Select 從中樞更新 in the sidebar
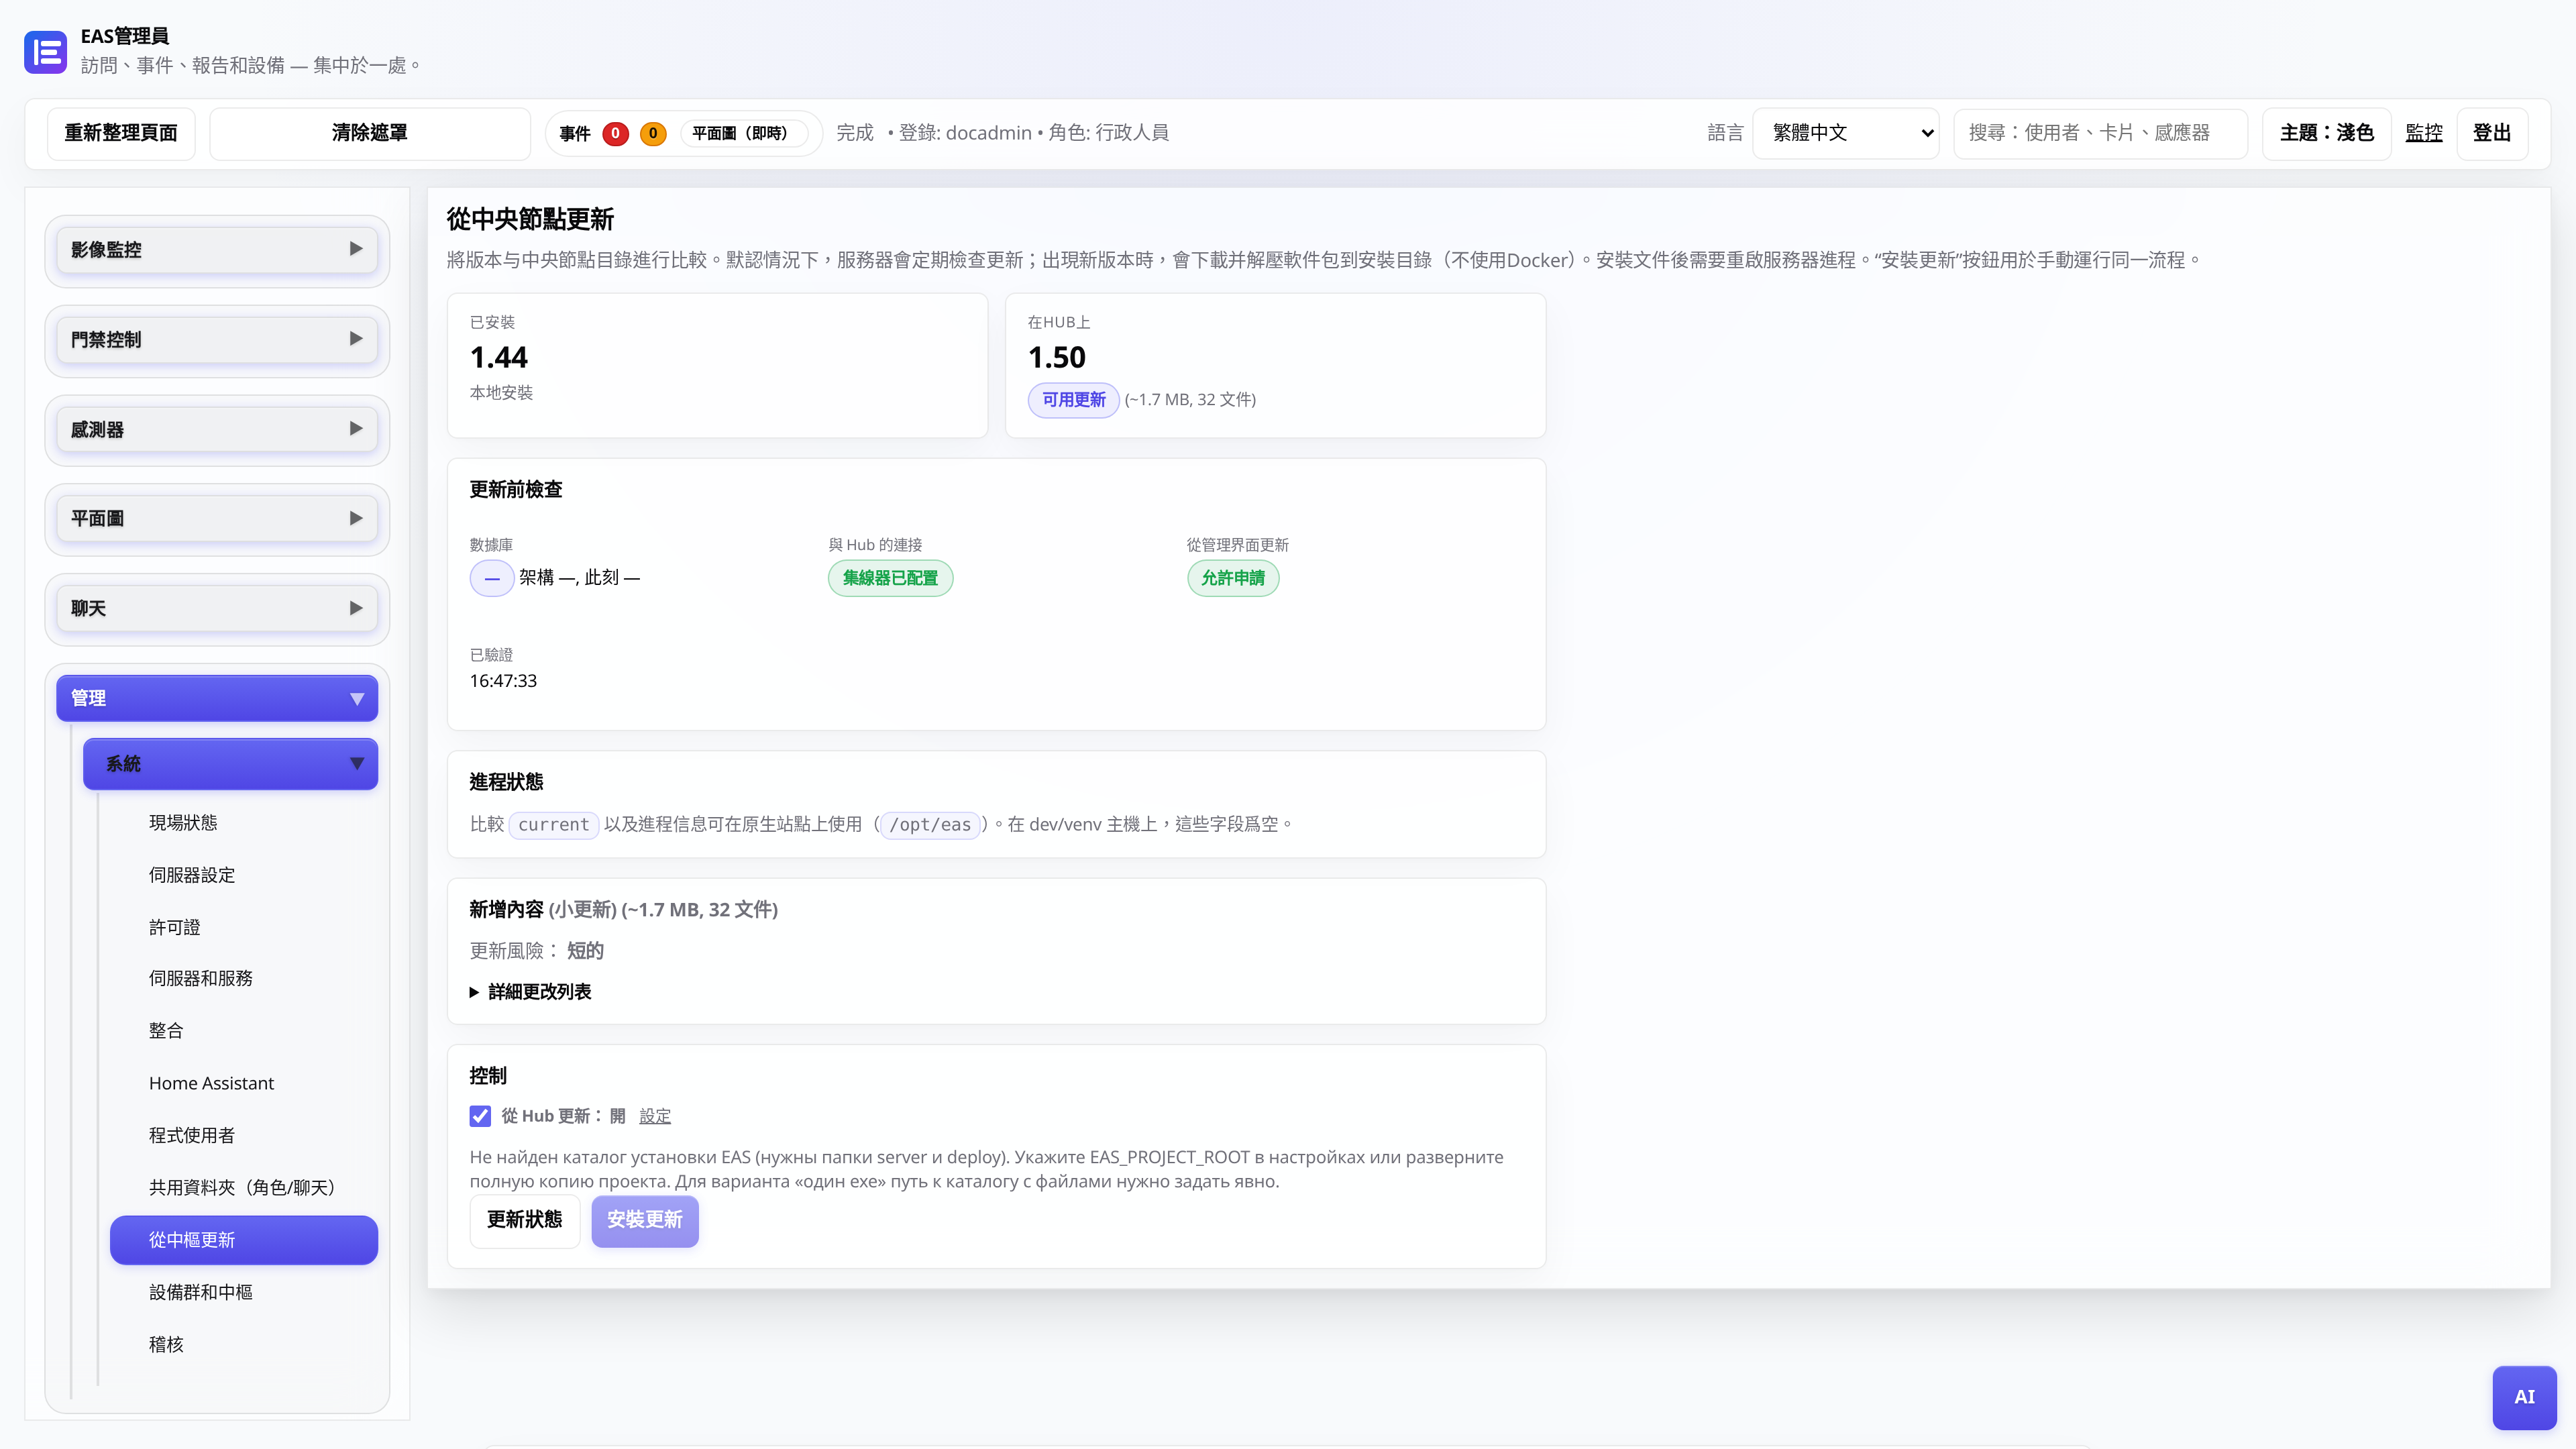This screenshot has height=1449, width=2576. (x=244, y=1240)
